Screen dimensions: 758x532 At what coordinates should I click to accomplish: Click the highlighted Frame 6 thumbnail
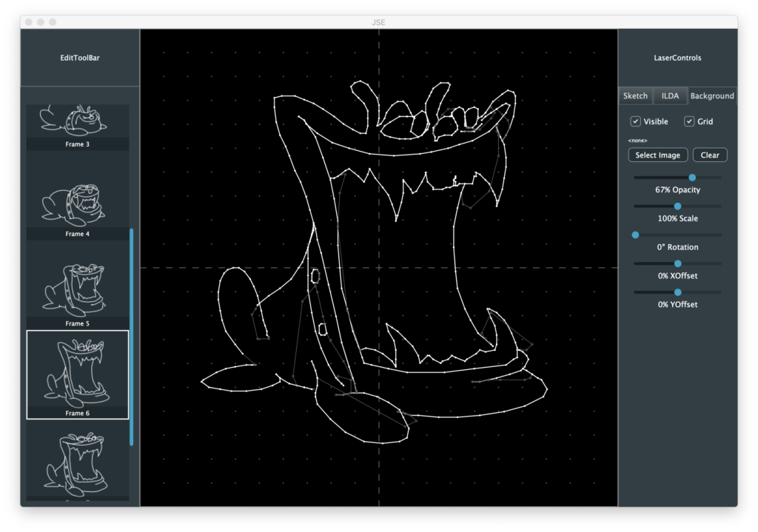(77, 374)
